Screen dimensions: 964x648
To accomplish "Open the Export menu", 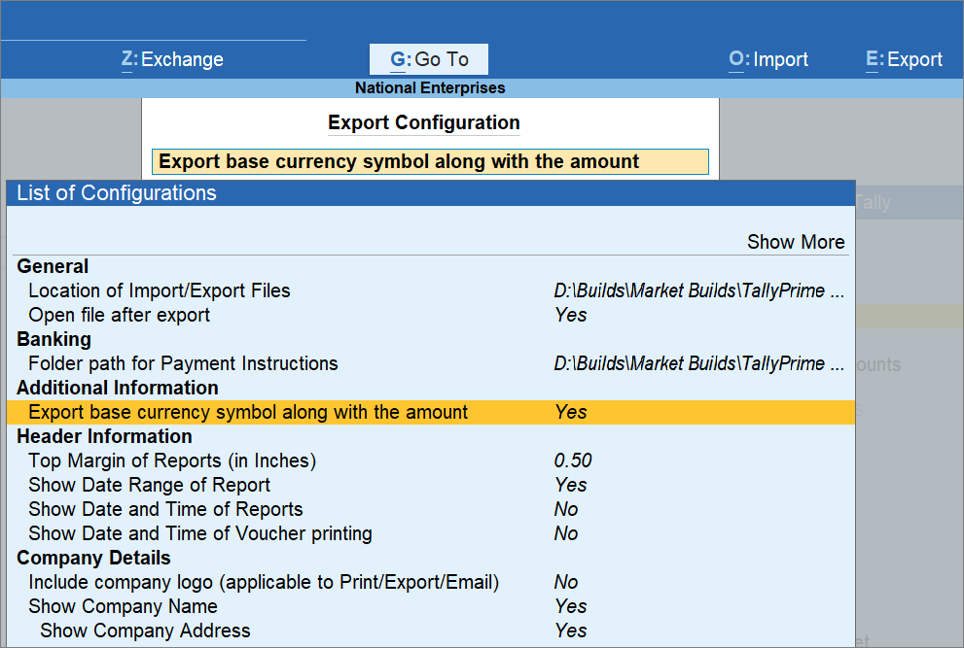I will point(904,59).
